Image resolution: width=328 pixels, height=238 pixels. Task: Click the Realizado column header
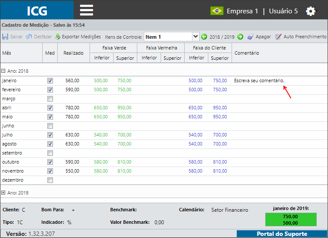(74, 53)
